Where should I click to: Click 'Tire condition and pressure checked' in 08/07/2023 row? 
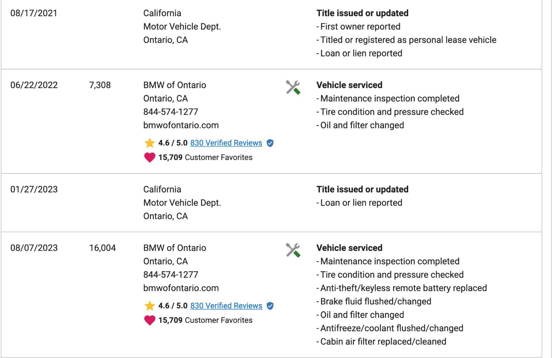pyautogui.click(x=390, y=274)
